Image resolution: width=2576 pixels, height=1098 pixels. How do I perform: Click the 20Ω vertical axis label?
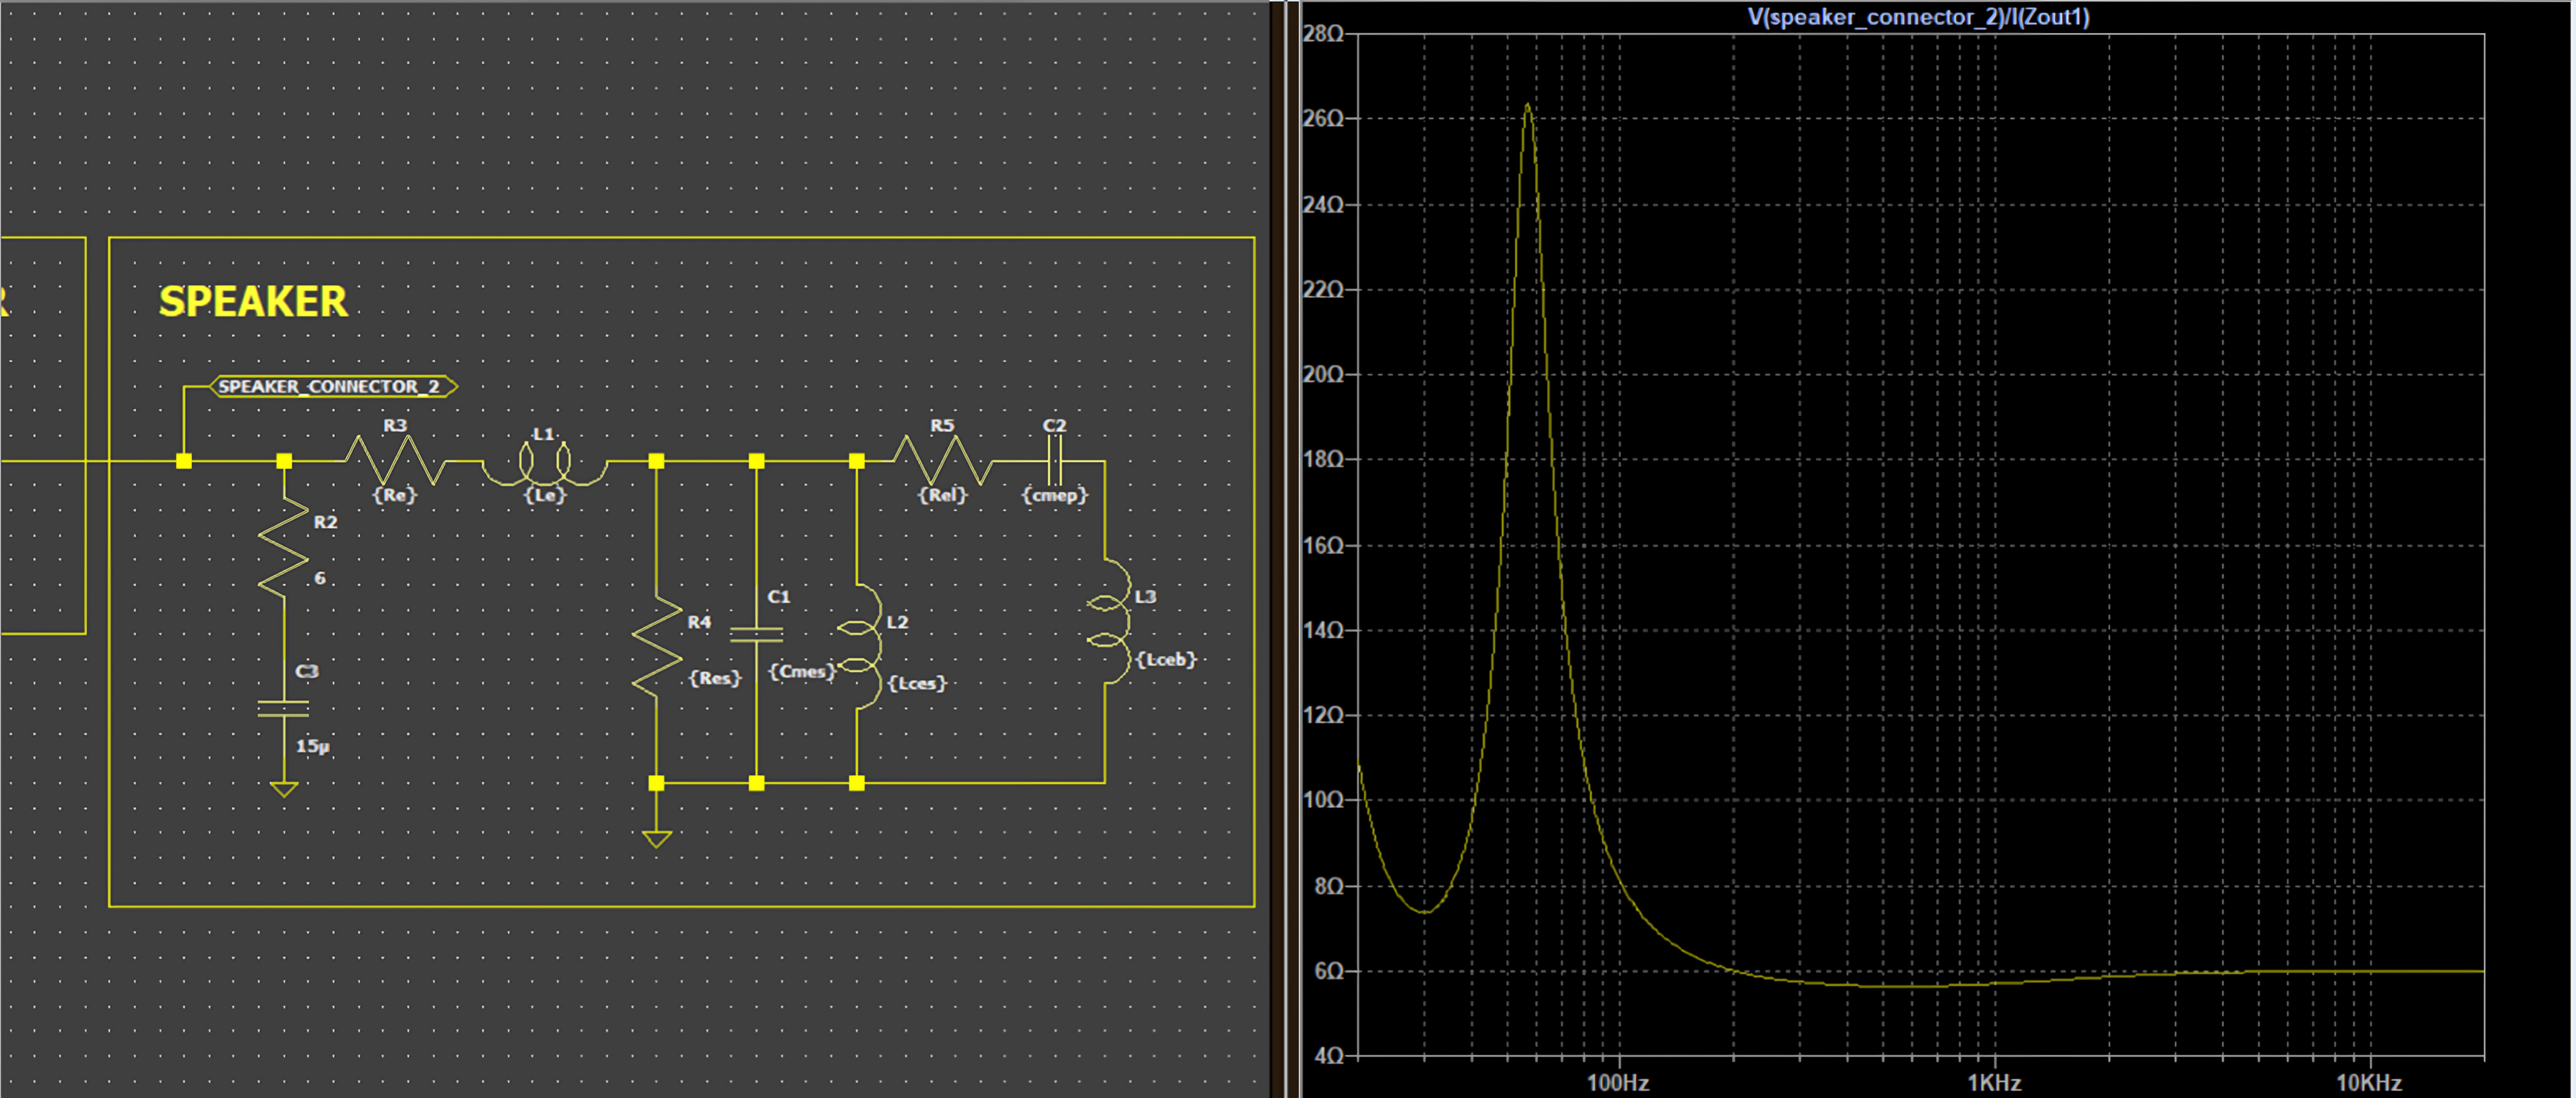tap(1323, 375)
